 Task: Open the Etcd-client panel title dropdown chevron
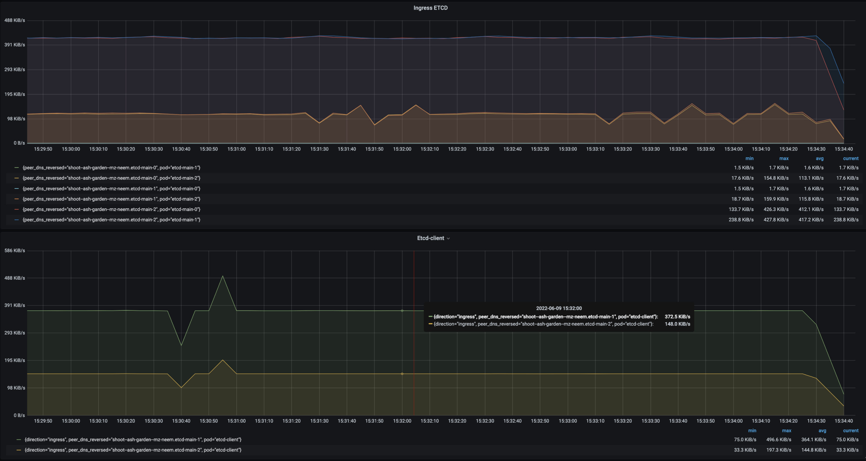448,238
